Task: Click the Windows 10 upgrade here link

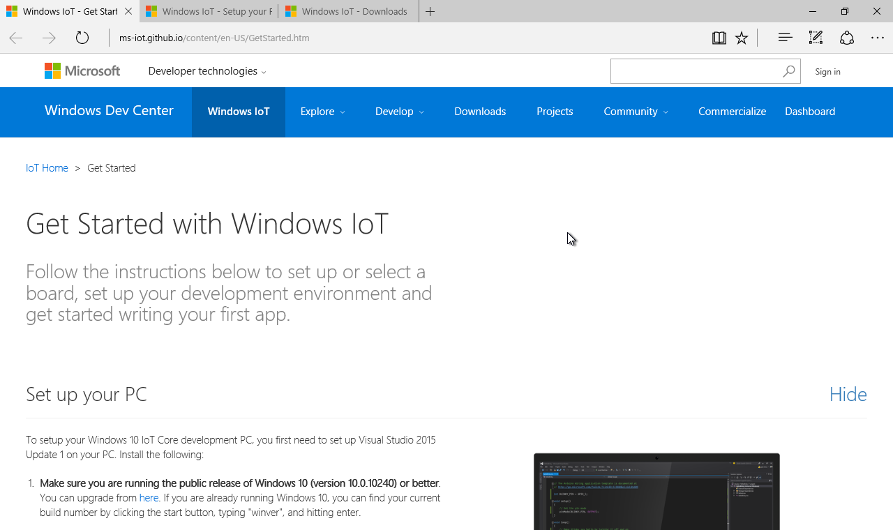Action: coord(149,497)
